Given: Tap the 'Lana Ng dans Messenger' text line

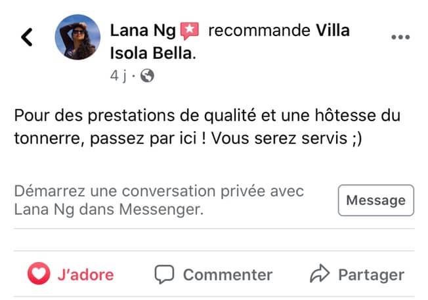Looking at the screenshot, I should click(108, 210).
